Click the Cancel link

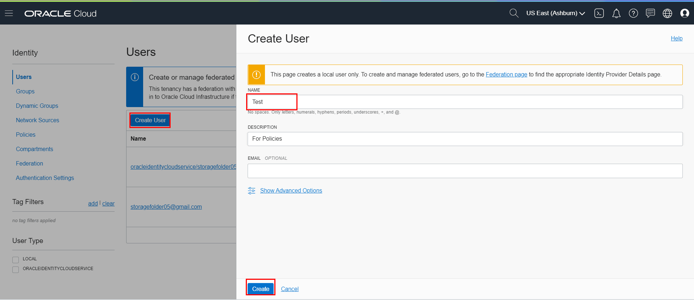tap(290, 289)
